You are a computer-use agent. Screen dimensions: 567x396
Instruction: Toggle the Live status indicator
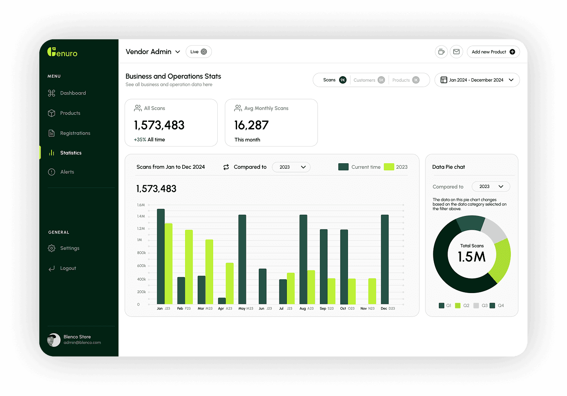pos(198,52)
